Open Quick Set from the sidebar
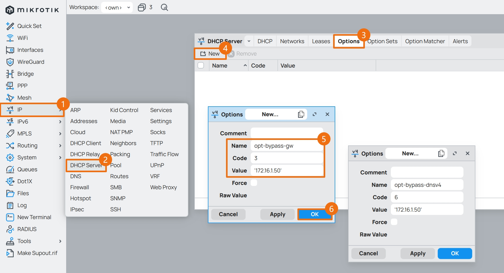Screen dimensions: 504x273 point(29,26)
